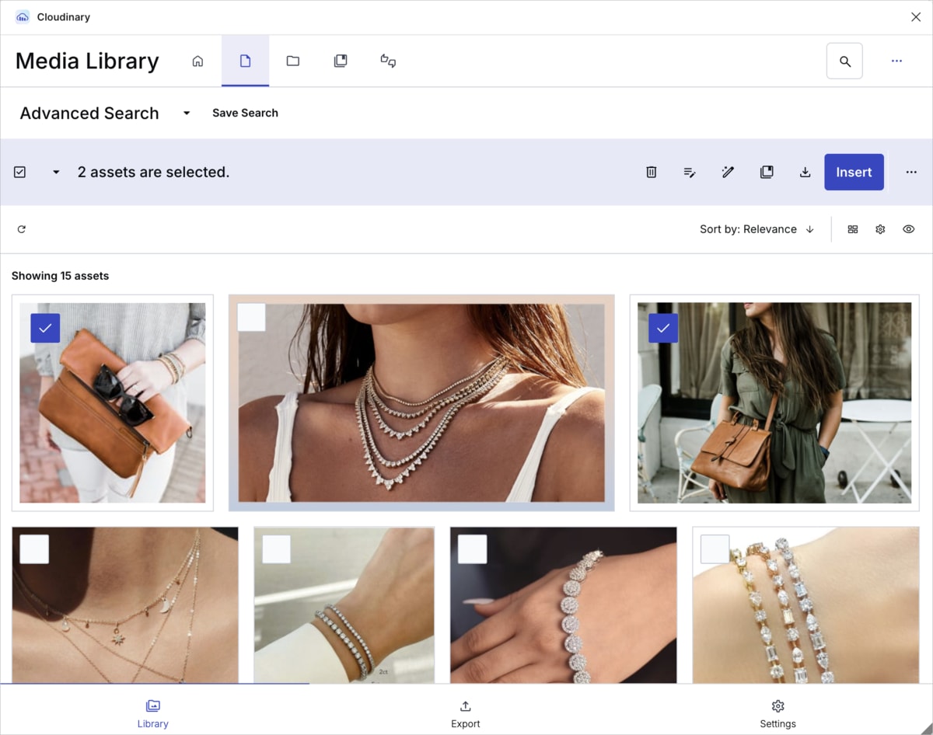The height and width of the screenshot is (735, 933).
Task: Delete selected assets with trash icon
Action: pyautogui.click(x=652, y=172)
